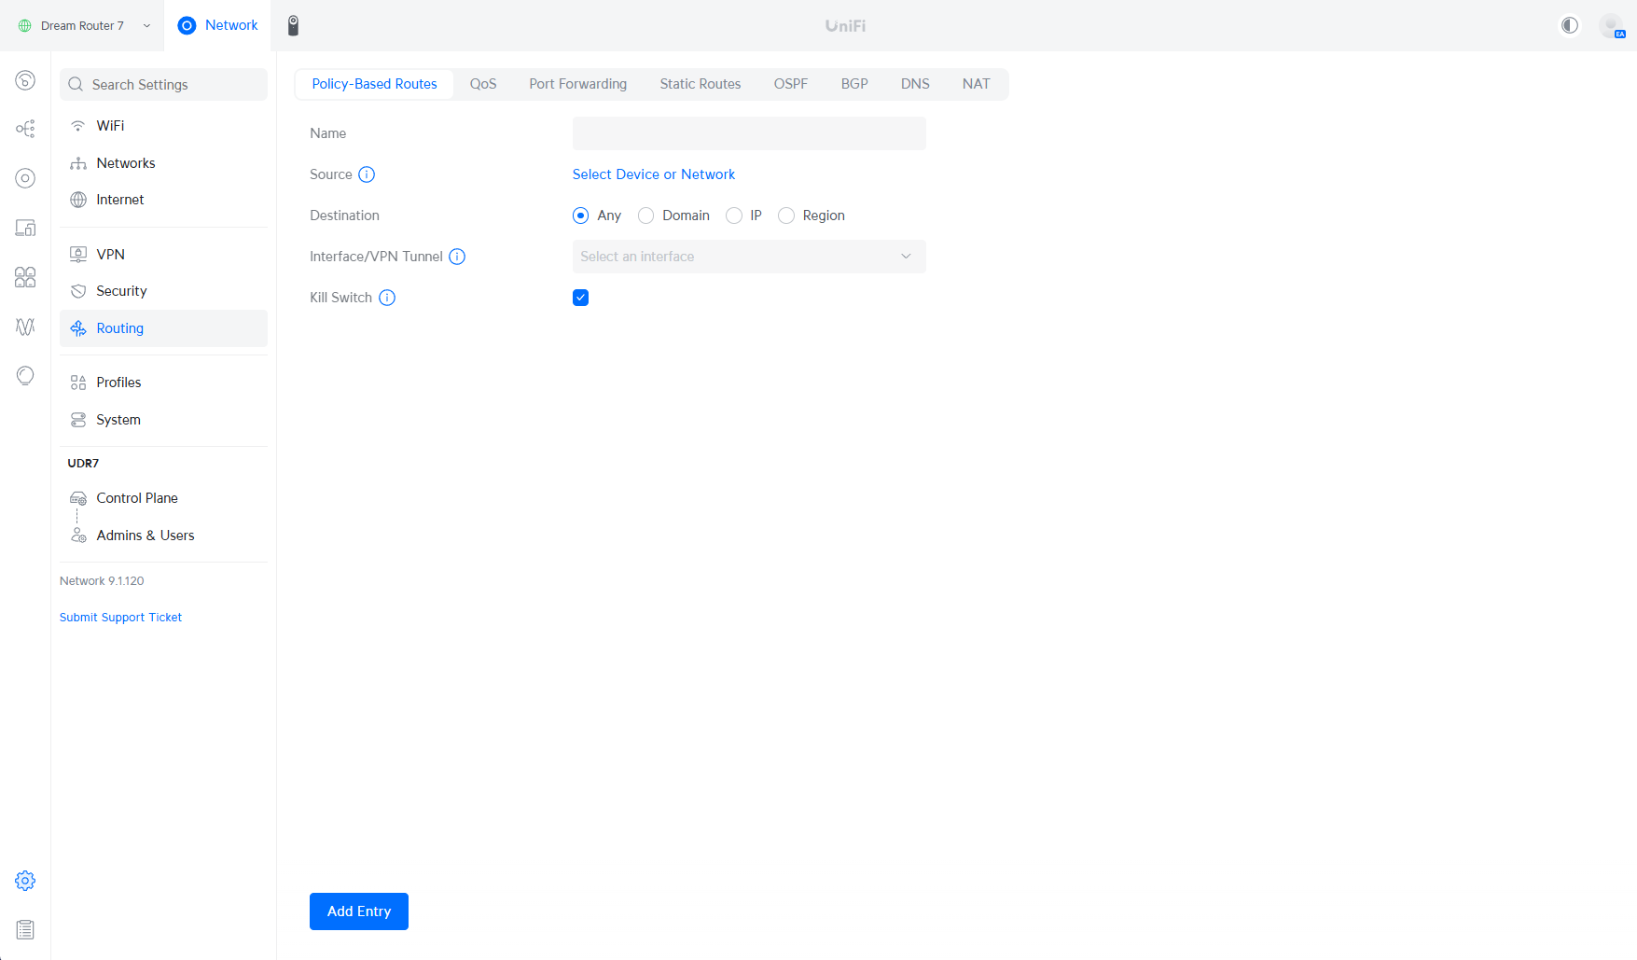This screenshot has height=960, width=1637.
Task: Click the Routing icon in sidebar
Action: pos(78,328)
